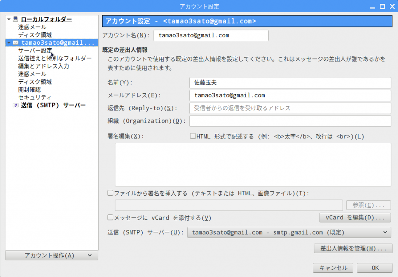This screenshot has height=277, width=398.
Task: Open 迷惑メール under the Gmail account
Action: tap(32, 74)
